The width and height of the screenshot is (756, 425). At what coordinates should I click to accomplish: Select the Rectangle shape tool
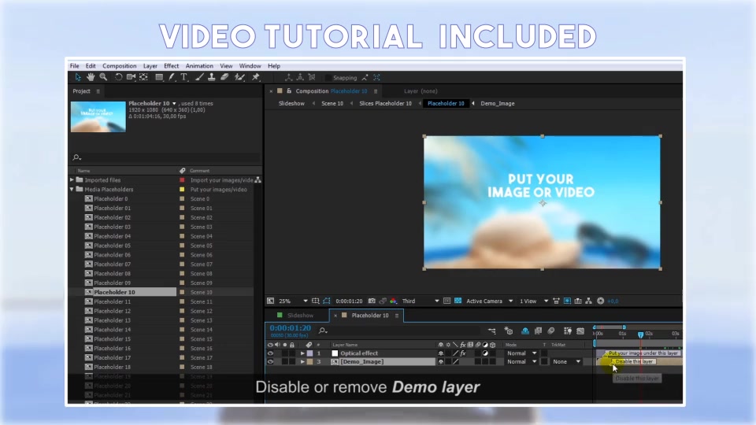pyautogui.click(x=158, y=77)
